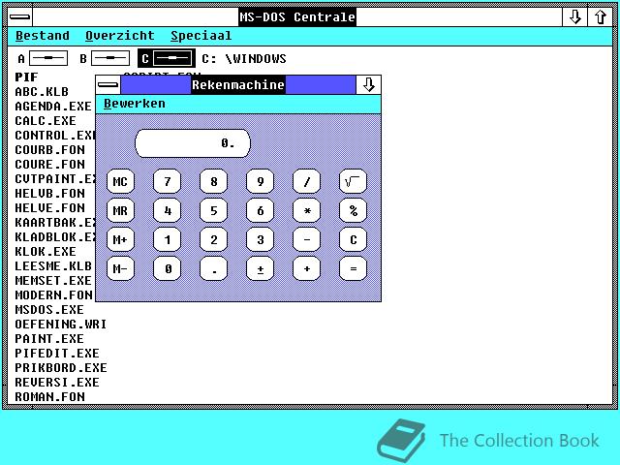Click the divide key

point(306,181)
